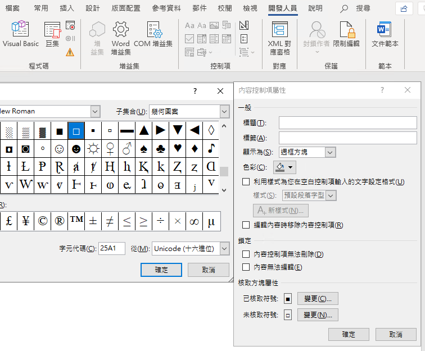The height and width of the screenshot is (351, 425).
Task: Choose the music note symbol
Action: (211, 149)
